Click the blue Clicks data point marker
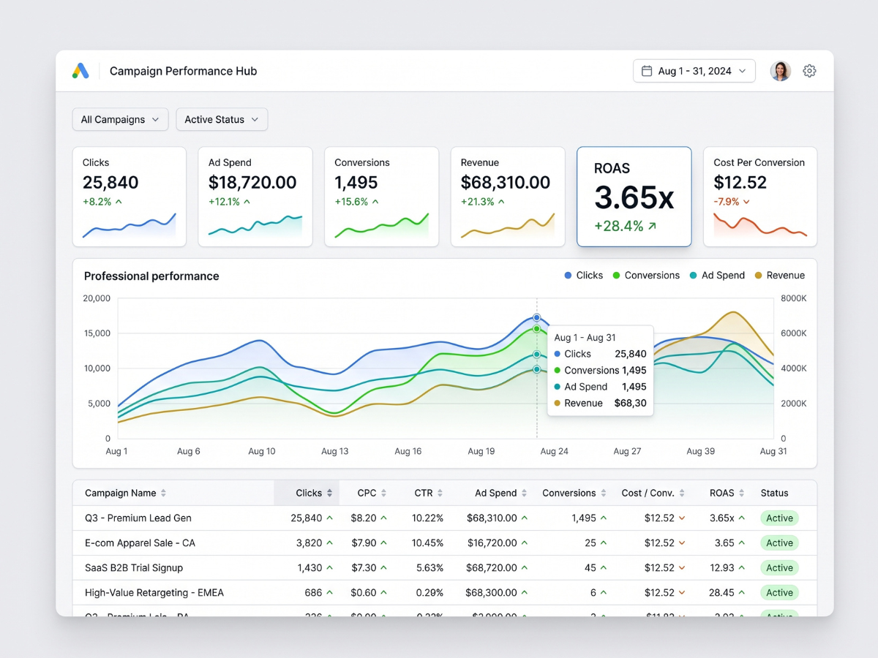Image resolution: width=878 pixels, height=658 pixels. [x=536, y=317]
